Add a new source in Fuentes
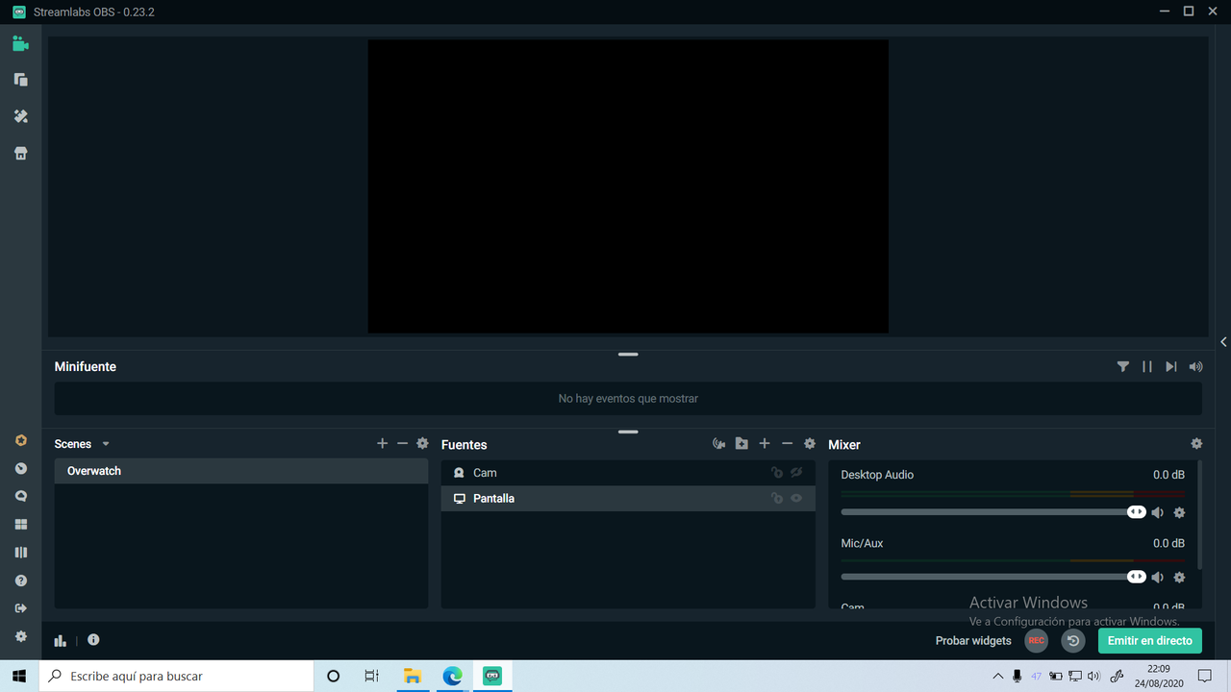The height and width of the screenshot is (692, 1231). (x=765, y=443)
